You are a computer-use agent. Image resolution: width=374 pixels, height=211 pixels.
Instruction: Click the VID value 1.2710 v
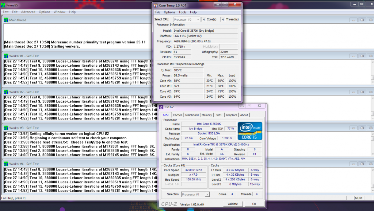182,47
